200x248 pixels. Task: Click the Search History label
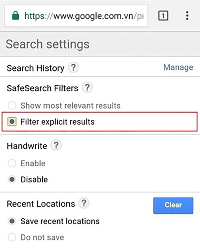35,68
